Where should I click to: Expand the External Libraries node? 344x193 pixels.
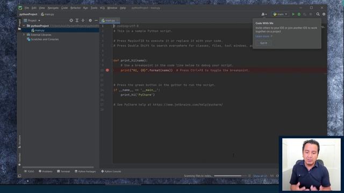pos(24,35)
